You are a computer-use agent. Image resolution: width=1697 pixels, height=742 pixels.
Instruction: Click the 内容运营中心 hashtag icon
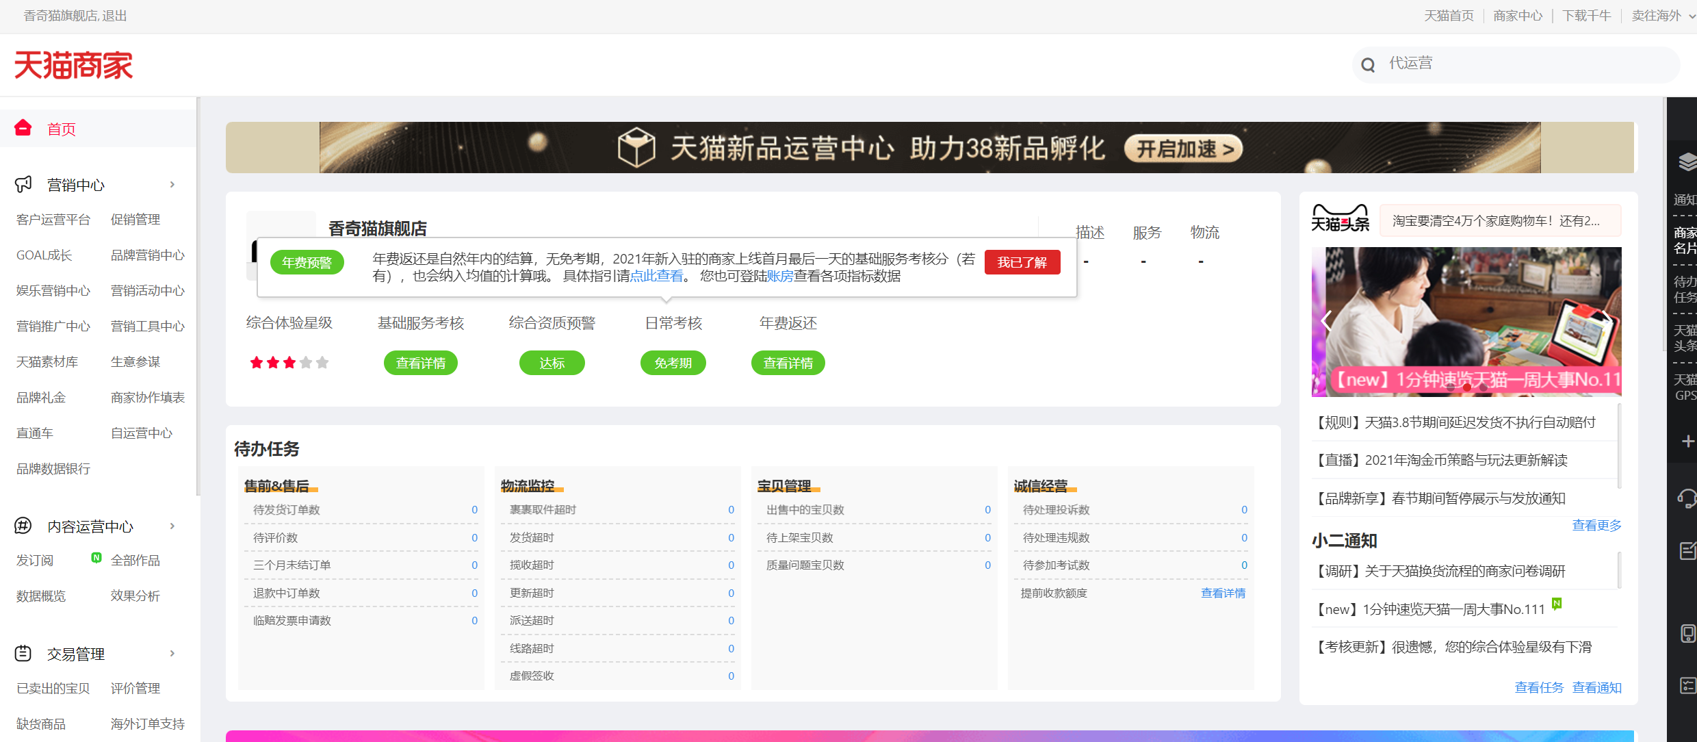pos(23,526)
